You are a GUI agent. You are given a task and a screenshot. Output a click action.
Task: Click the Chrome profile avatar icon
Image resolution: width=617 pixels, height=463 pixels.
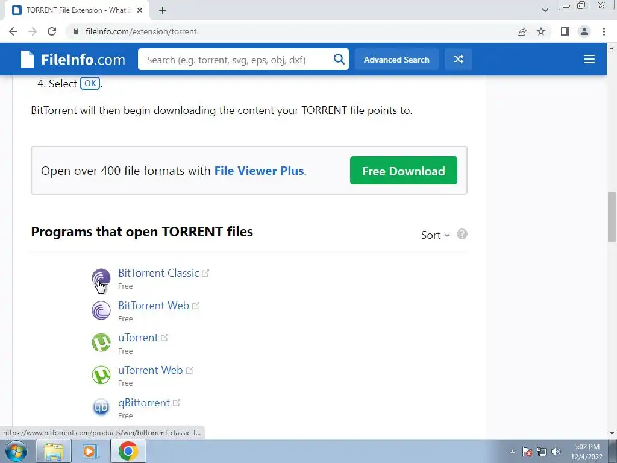coord(584,31)
